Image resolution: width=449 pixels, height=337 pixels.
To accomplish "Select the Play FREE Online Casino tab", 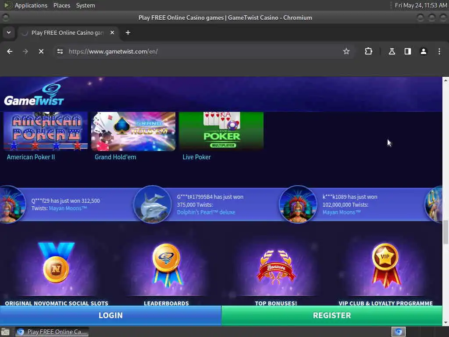I will (67, 32).
